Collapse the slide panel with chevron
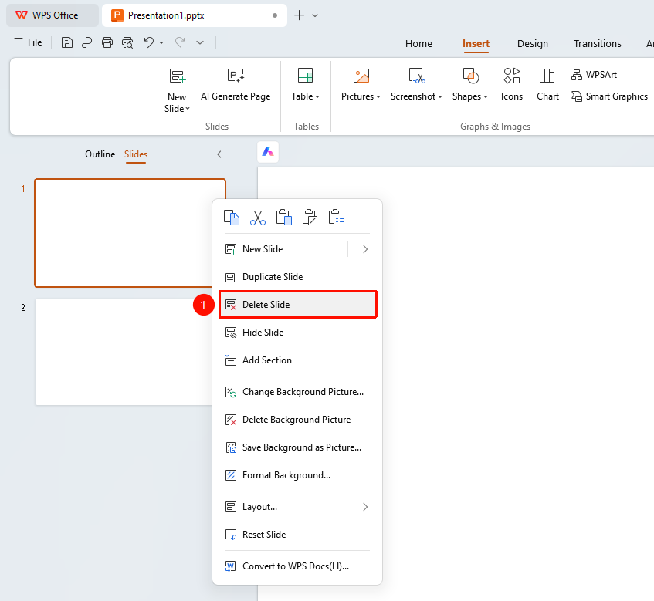 pos(219,154)
